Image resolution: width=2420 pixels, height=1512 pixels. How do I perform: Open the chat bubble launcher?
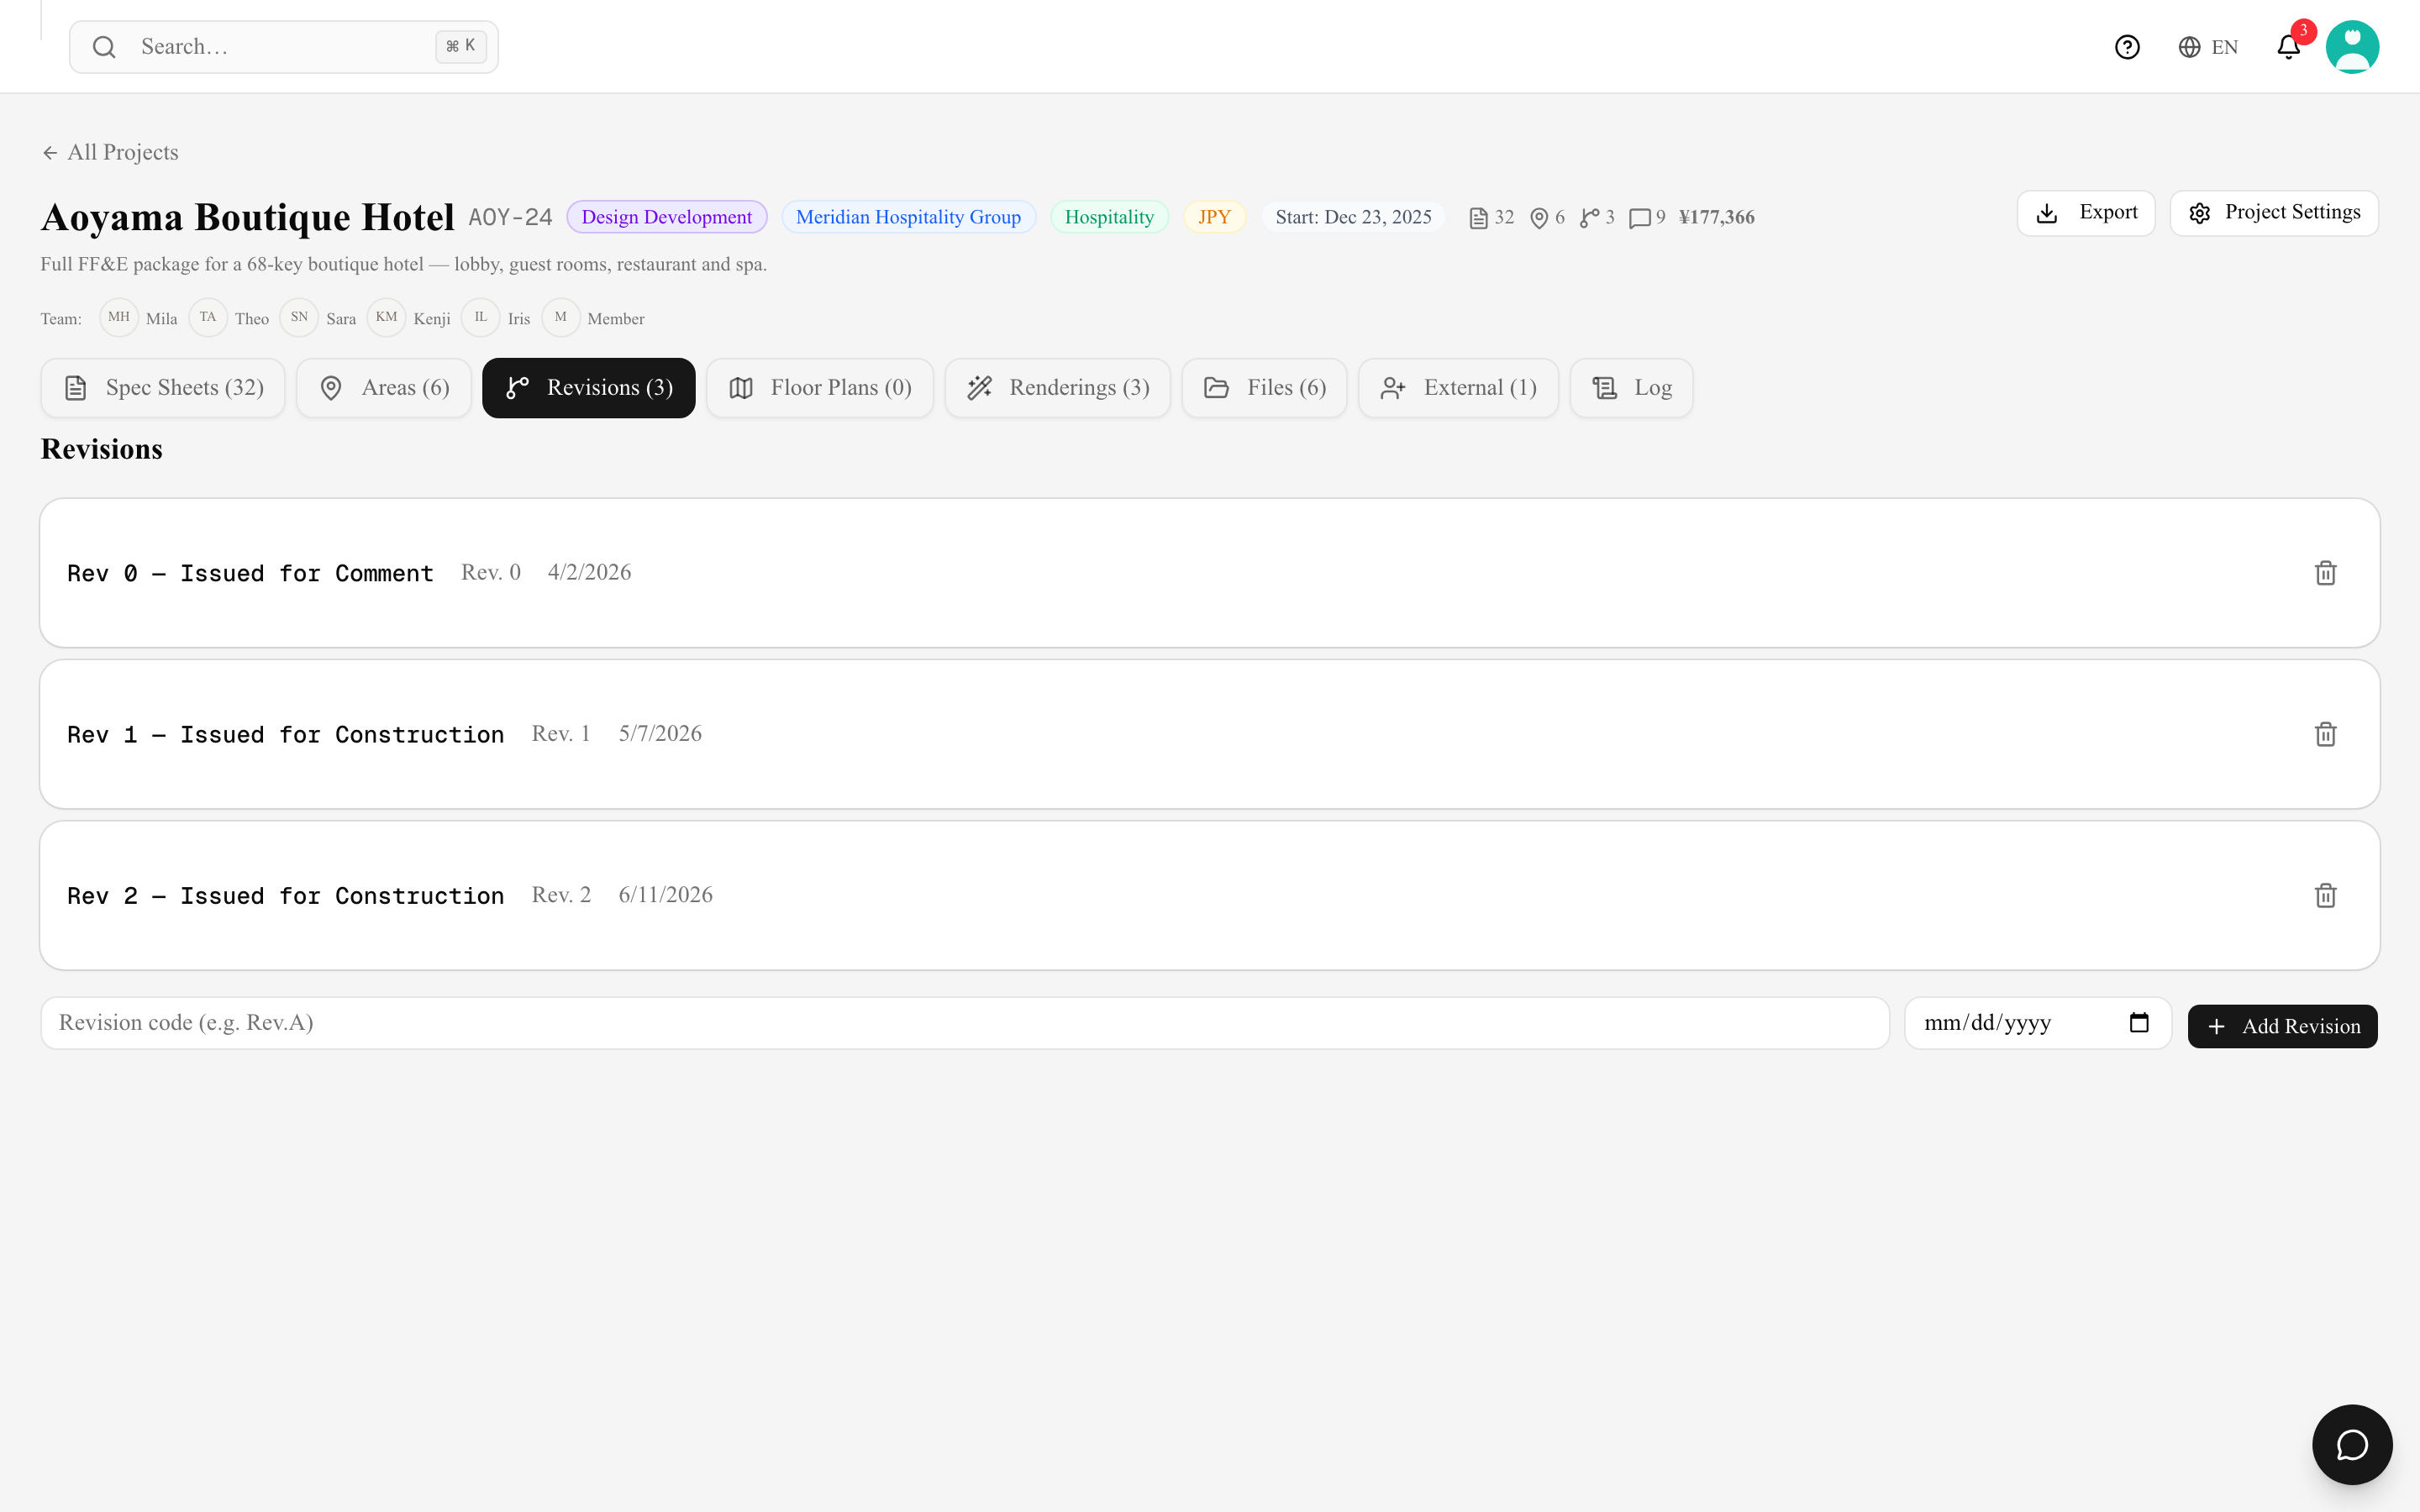[2352, 1444]
